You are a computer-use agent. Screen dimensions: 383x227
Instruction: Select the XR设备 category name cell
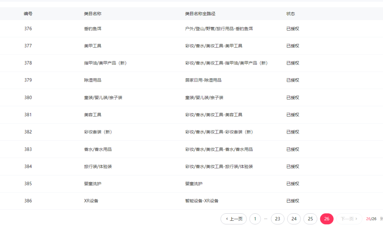(x=91, y=201)
